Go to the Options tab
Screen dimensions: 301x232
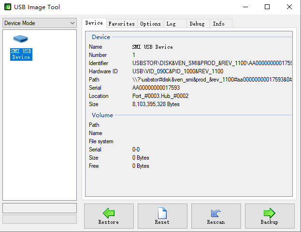click(x=150, y=24)
